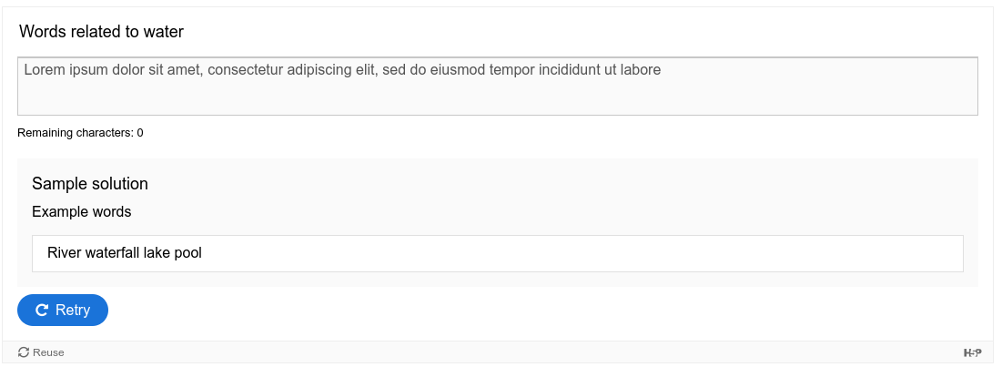The height and width of the screenshot is (367, 1002).
Task: Click the "Example words" label
Action: click(82, 211)
